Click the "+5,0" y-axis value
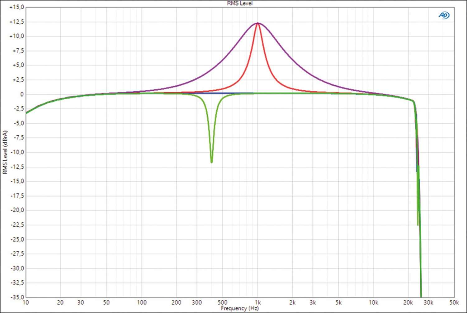Viewport: 467px width, 313px height. pyautogui.click(x=18, y=65)
